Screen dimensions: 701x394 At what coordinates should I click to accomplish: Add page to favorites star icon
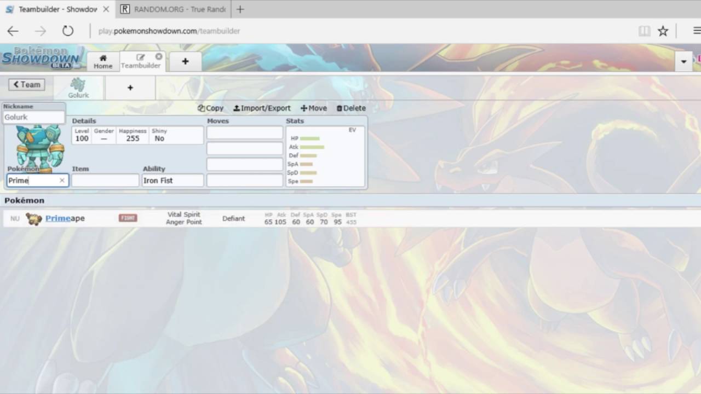coord(663,31)
